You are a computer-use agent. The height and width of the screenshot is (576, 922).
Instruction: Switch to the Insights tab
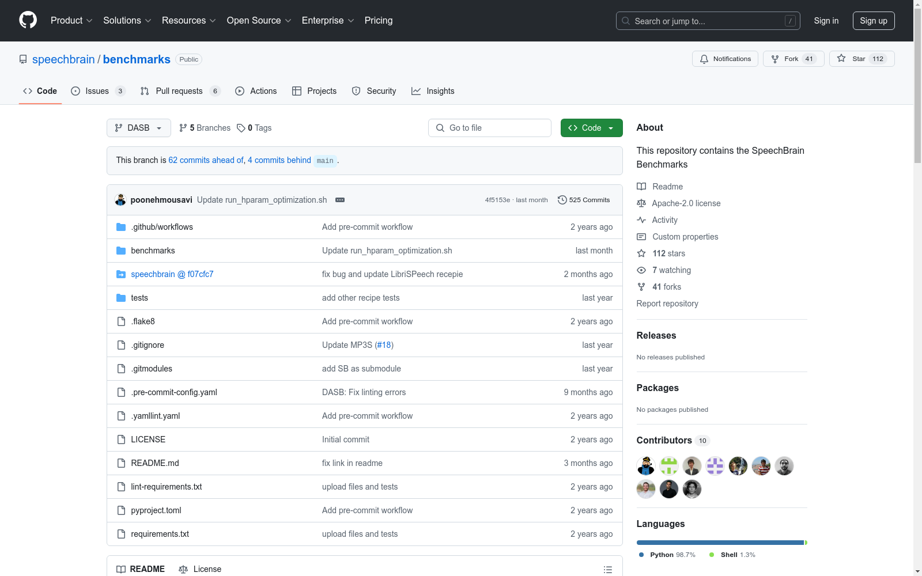tap(433, 91)
